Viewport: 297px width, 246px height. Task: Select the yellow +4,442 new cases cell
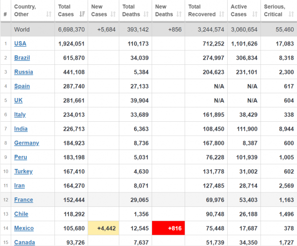(103, 228)
